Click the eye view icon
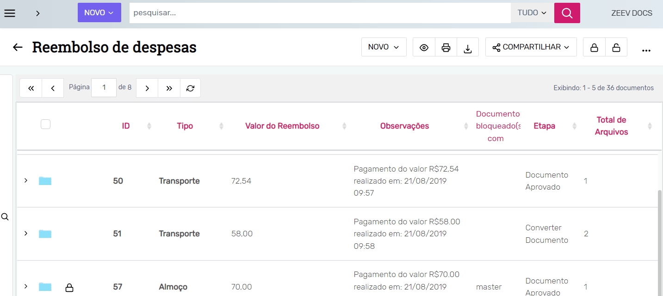 (x=424, y=47)
